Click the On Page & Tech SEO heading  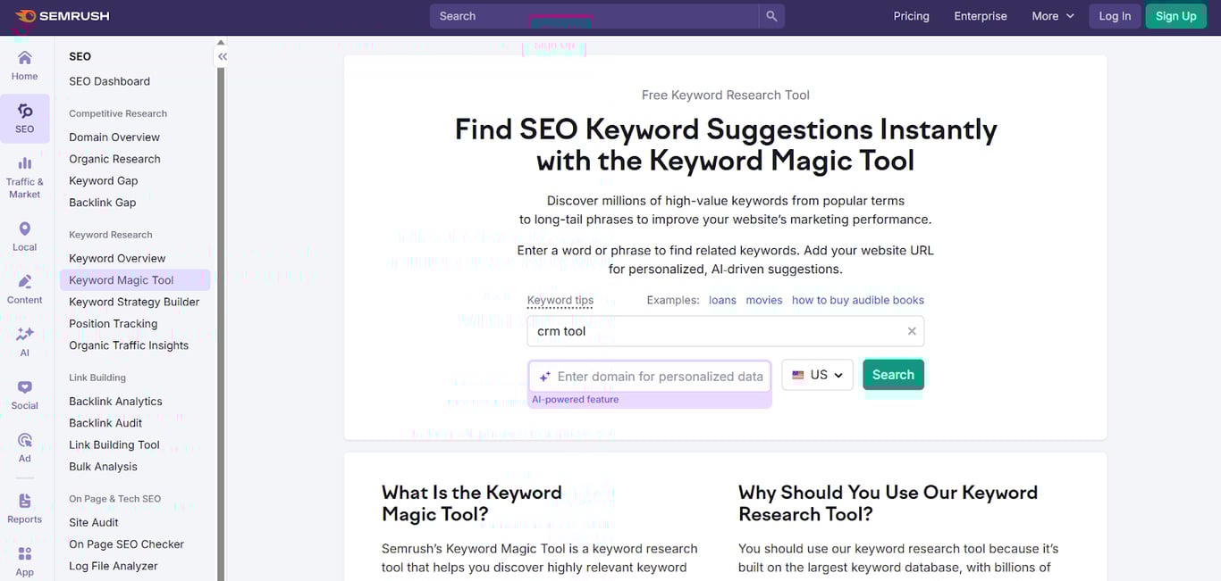pyautogui.click(x=115, y=499)
